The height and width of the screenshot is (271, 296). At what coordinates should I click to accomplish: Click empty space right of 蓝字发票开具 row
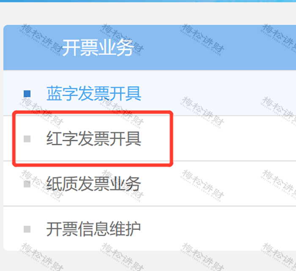tap(217, 93)
